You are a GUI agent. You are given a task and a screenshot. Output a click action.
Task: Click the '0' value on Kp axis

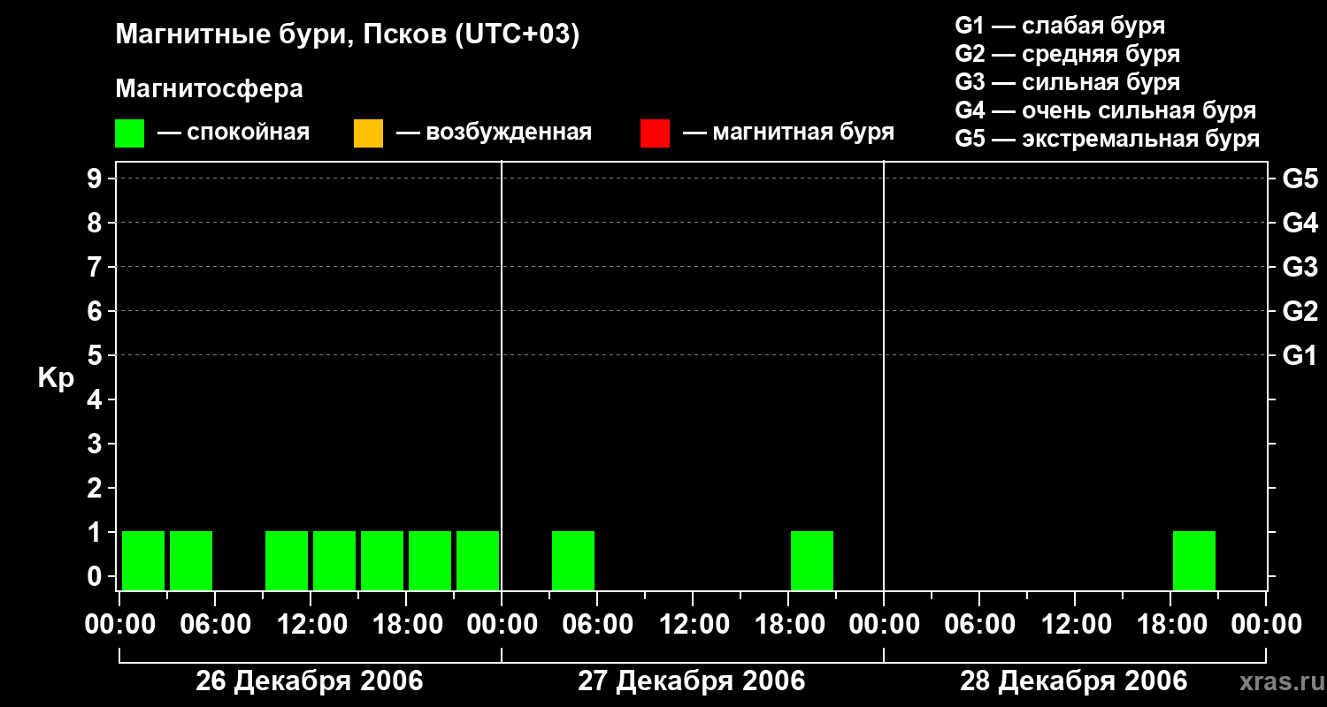coord(96,576)
